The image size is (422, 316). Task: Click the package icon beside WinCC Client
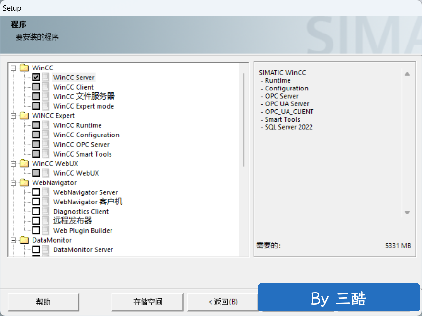pyautogui.click(x=45, y=87)
